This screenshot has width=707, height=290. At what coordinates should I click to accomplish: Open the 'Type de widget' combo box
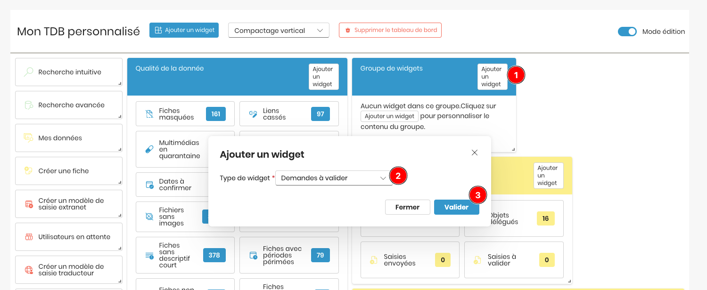[x=334, y=178]
